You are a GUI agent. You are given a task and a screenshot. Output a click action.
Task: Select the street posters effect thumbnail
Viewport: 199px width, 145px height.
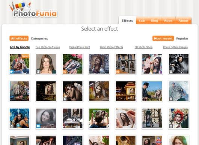tap(126, 64)
